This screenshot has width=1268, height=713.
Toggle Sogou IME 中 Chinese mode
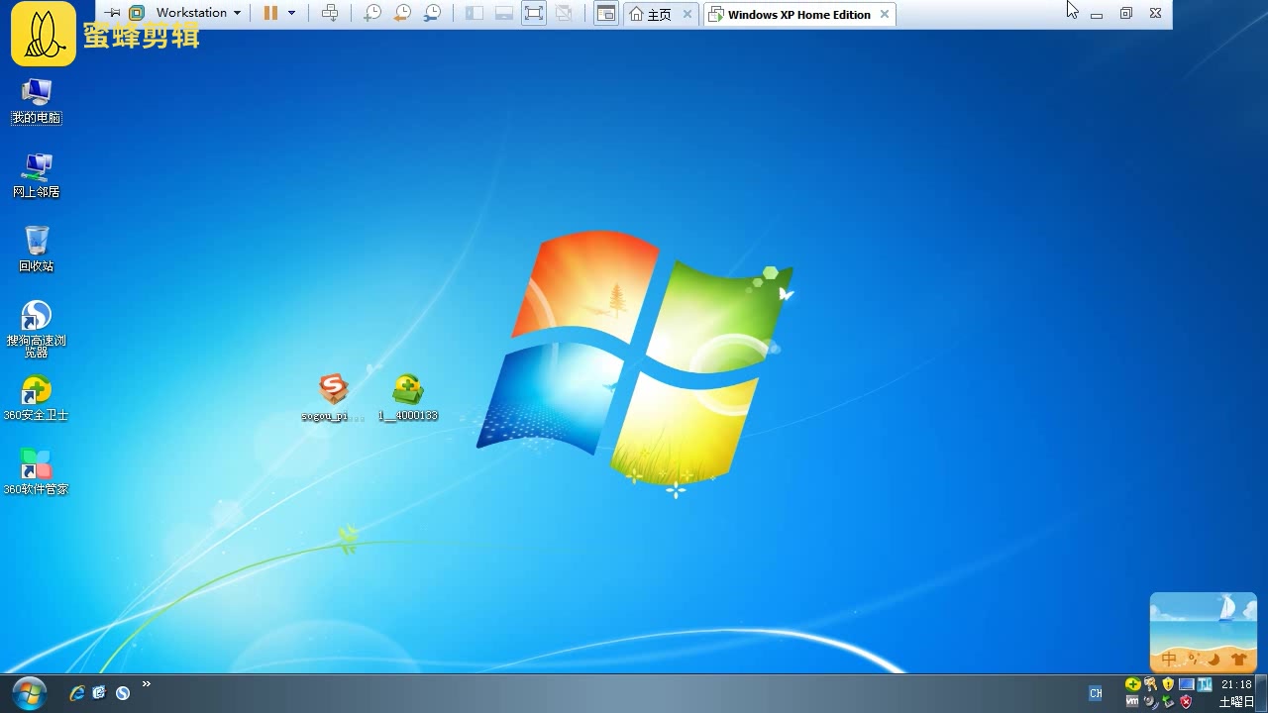point(1170,659)
